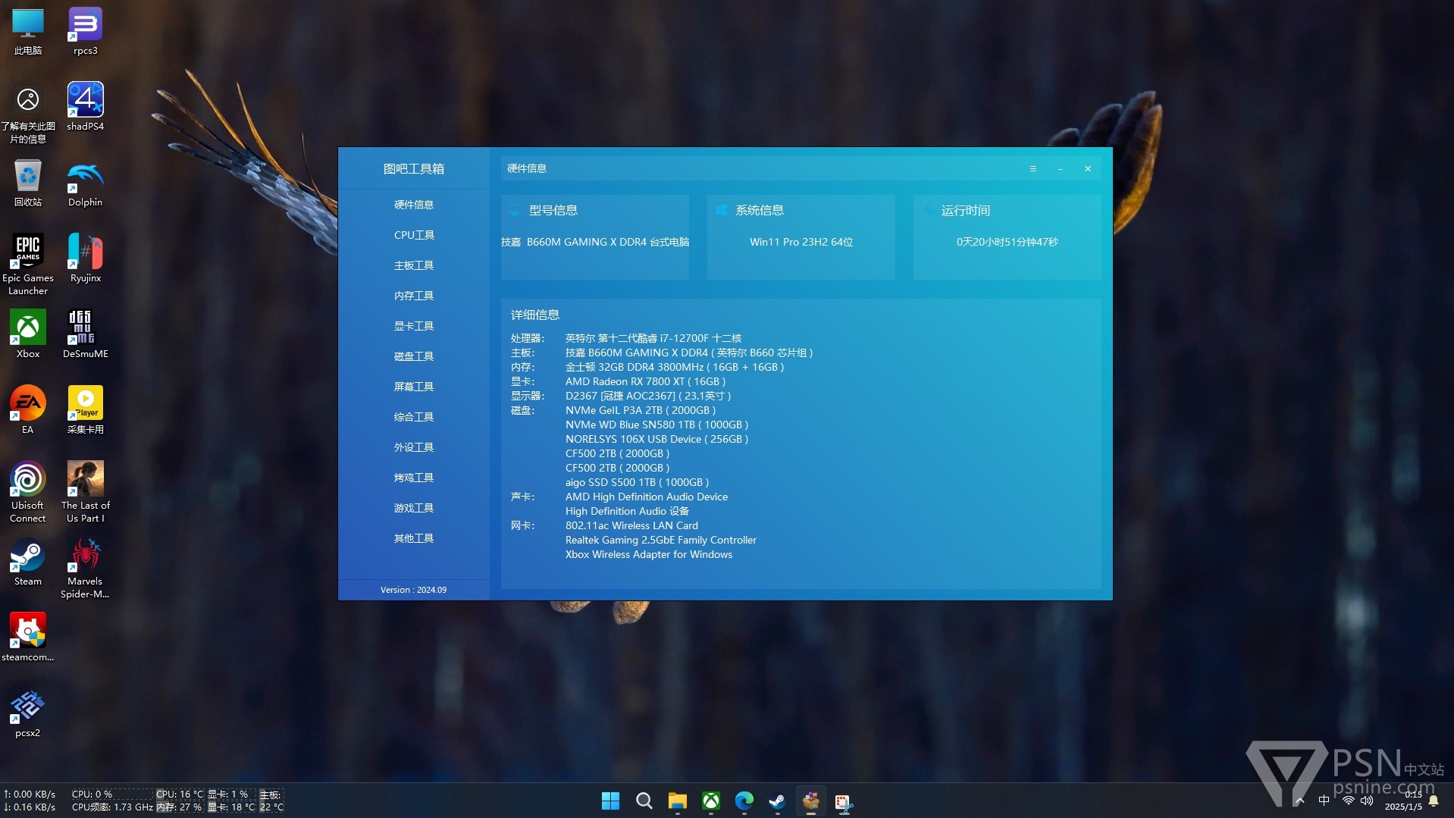1454x818 pixels.
Task: Click the NORELSYS 106X USB Device entry
Action: tap(656, 439)
